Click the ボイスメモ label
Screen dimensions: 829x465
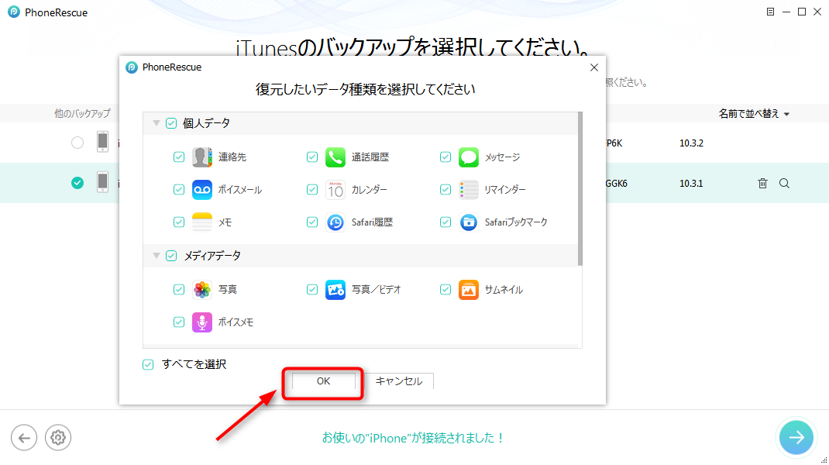click(x=236, y=322)
